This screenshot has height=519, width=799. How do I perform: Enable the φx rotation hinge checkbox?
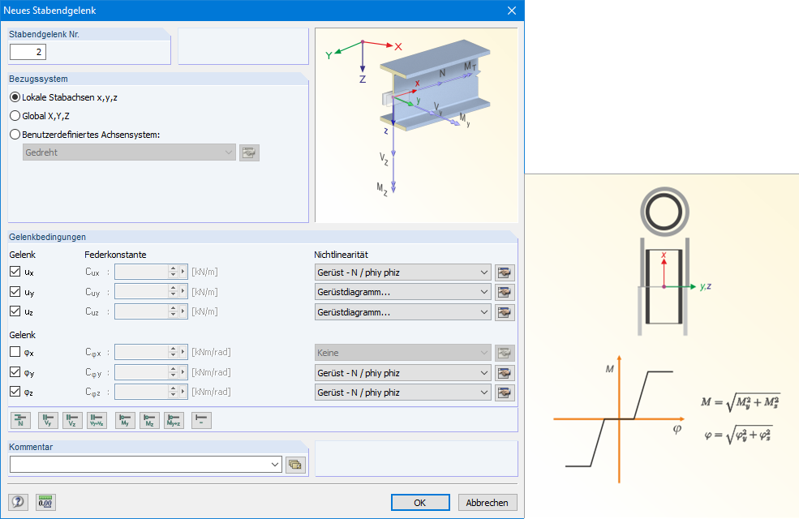15,351
